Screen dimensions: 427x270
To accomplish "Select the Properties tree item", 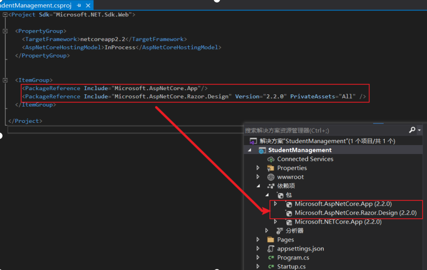I will coord(292,168).
